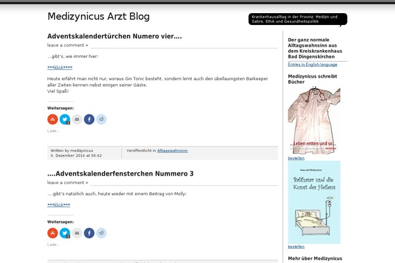This screenshot has width=395, height=263.
Task: Follow the klick link in Nummero 3 post
Action: click(59, 204)
